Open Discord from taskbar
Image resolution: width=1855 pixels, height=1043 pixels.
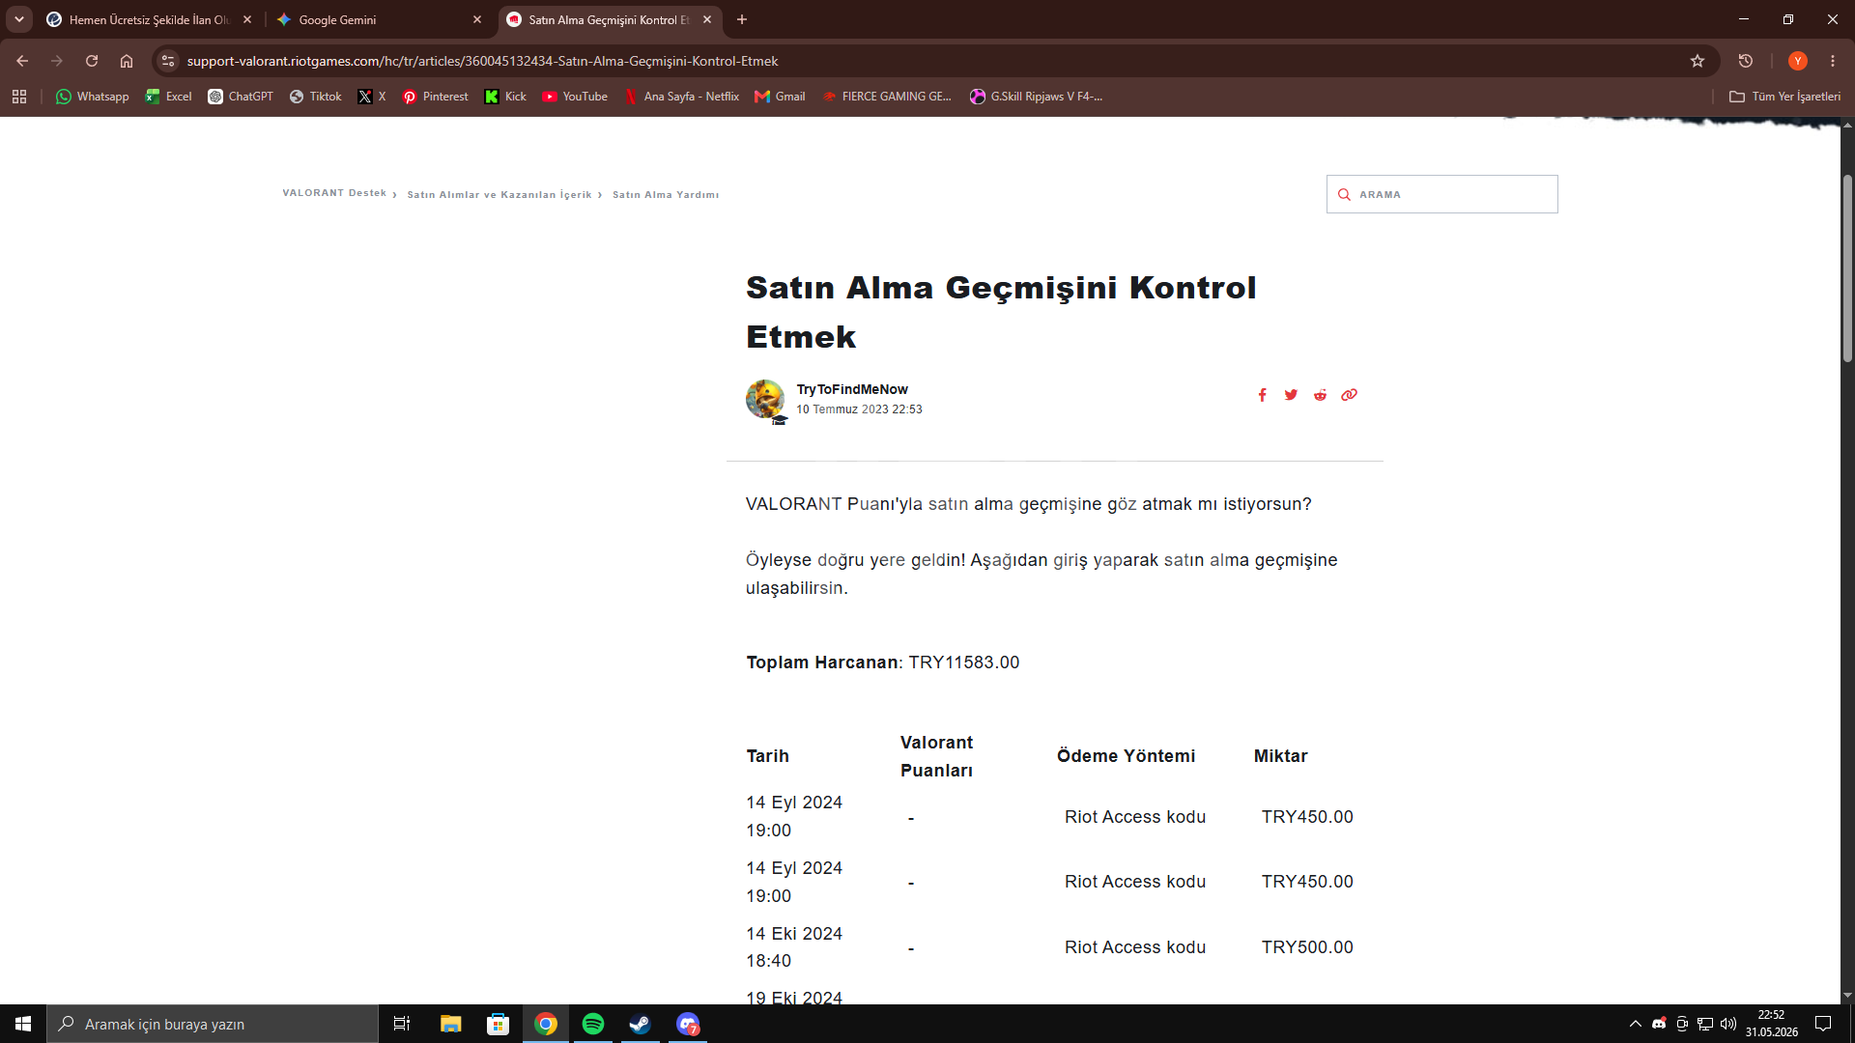688,1024
